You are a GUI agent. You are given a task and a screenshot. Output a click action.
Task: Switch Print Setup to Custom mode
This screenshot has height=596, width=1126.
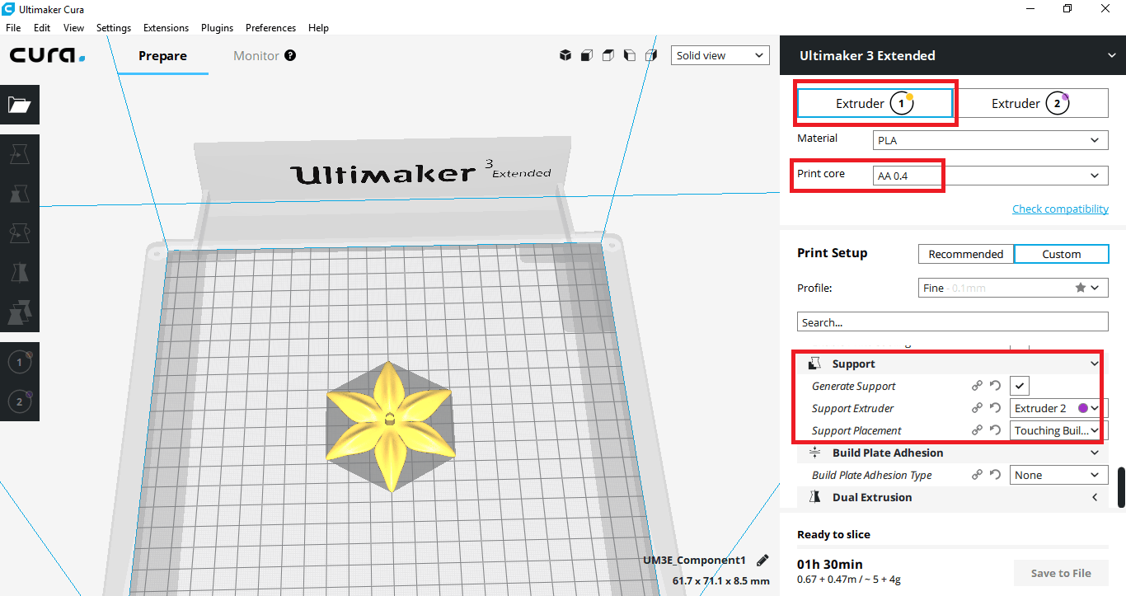point(1061,254)
